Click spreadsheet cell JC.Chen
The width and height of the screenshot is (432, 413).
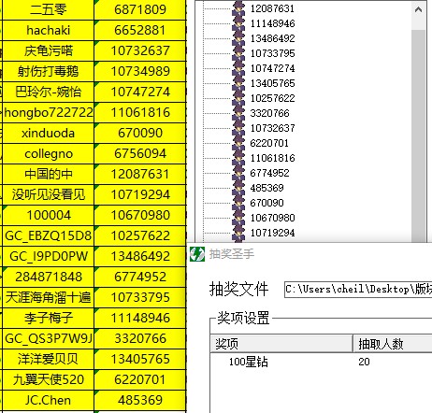[x=48, y=400]
